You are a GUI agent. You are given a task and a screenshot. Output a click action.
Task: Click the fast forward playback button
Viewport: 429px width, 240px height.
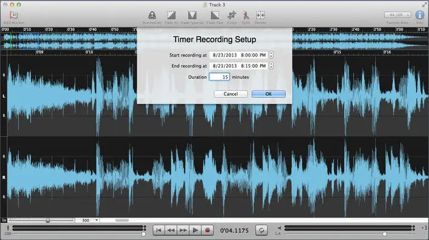coord(183,230)
